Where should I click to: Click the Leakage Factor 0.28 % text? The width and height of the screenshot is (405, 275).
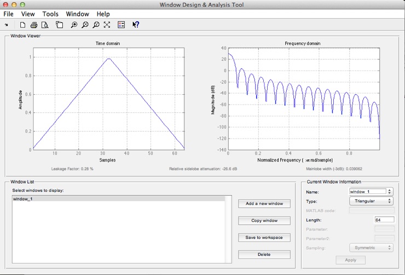pyautogui.click(x=72, y=169)
